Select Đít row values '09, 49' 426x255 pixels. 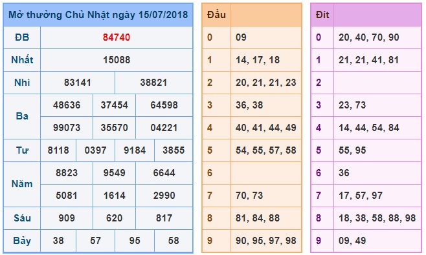click(x=352, y=241)
